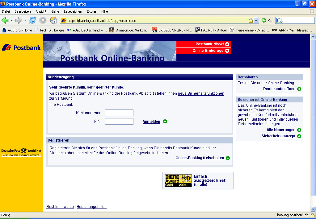Open the Bedienungshilfen footer link

91,207
